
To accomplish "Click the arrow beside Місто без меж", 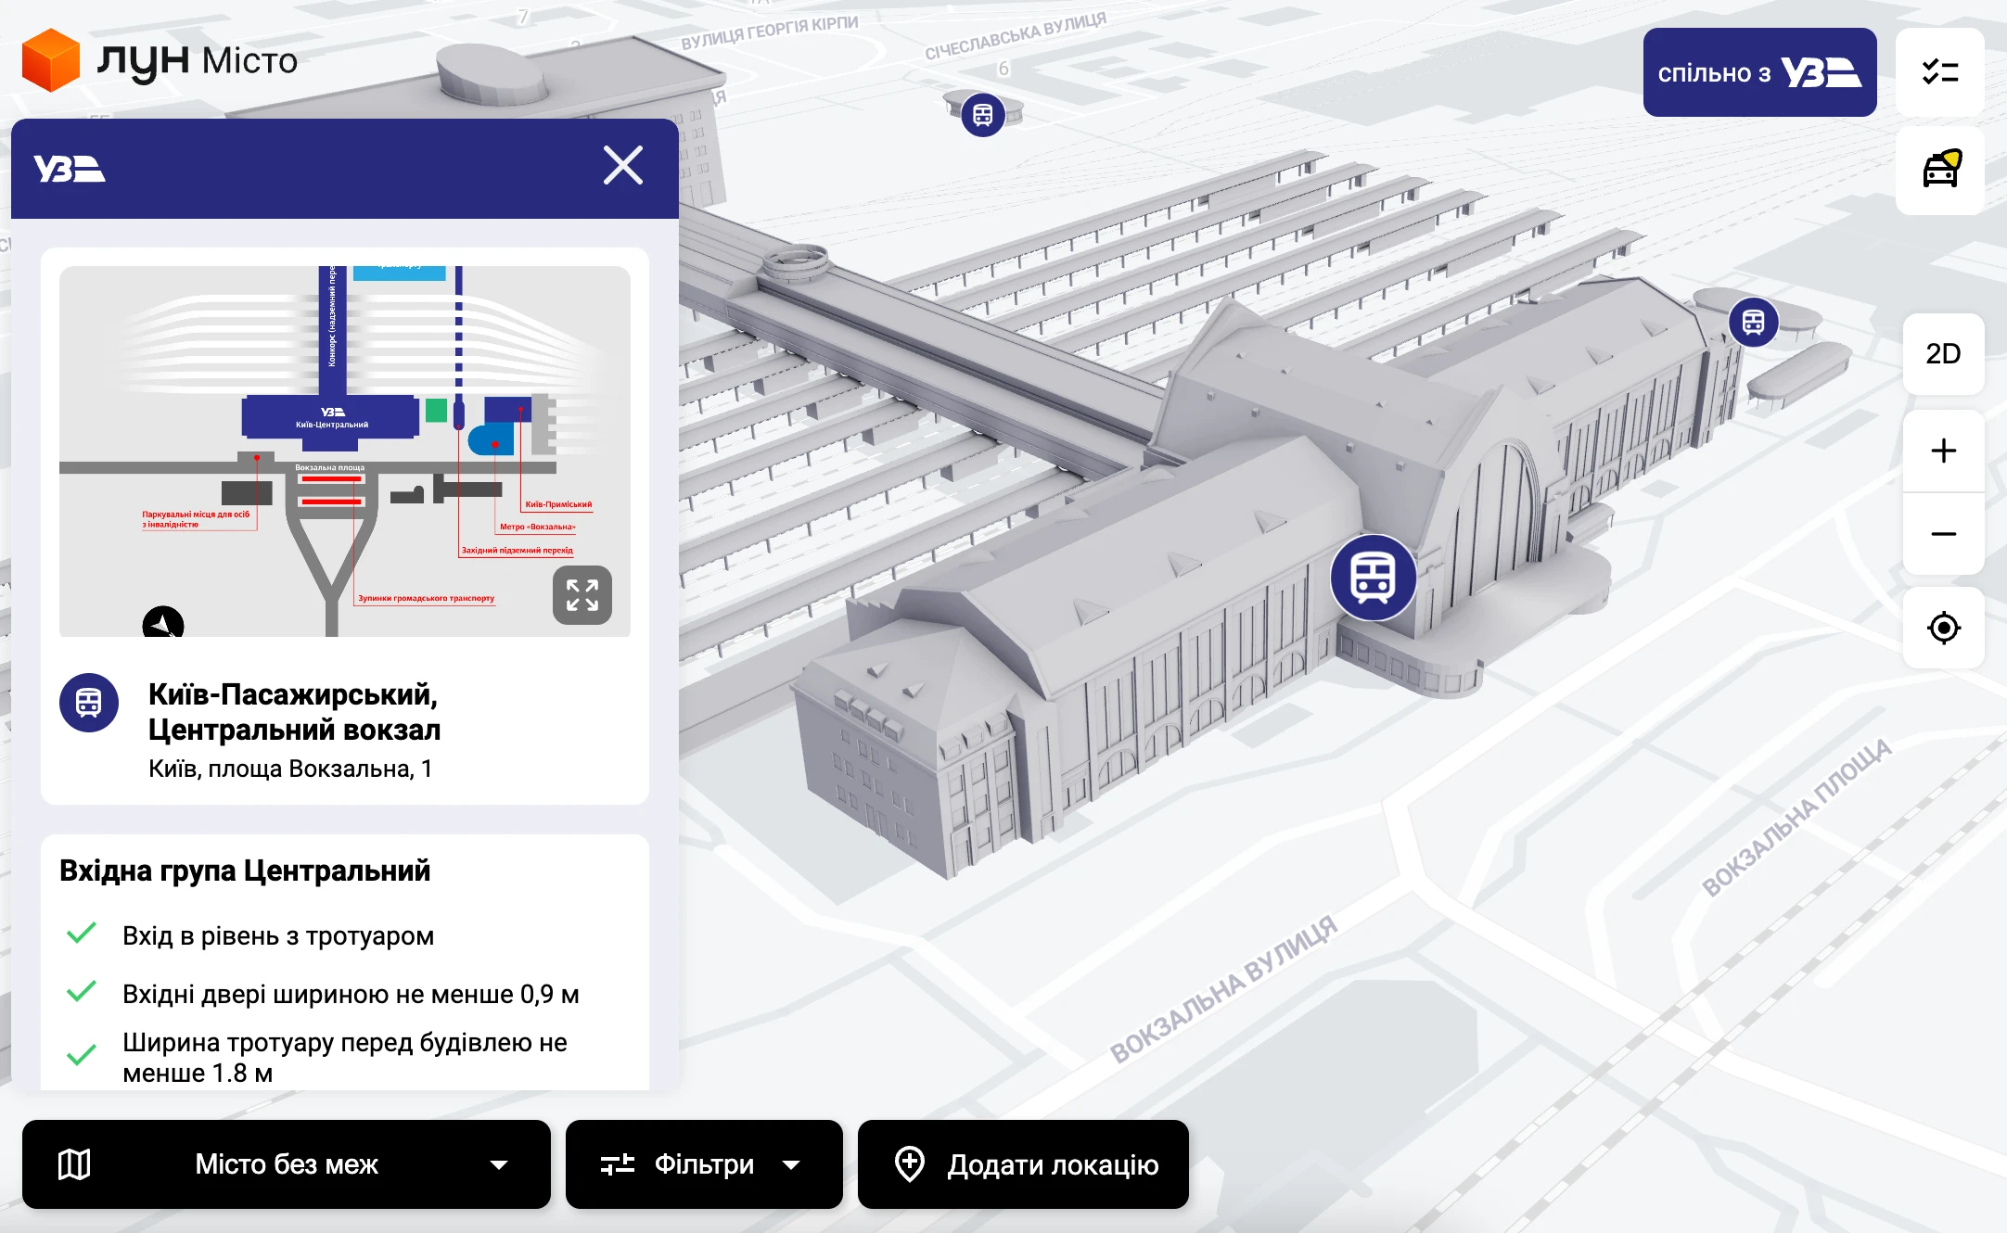I will click(499, 1164).
